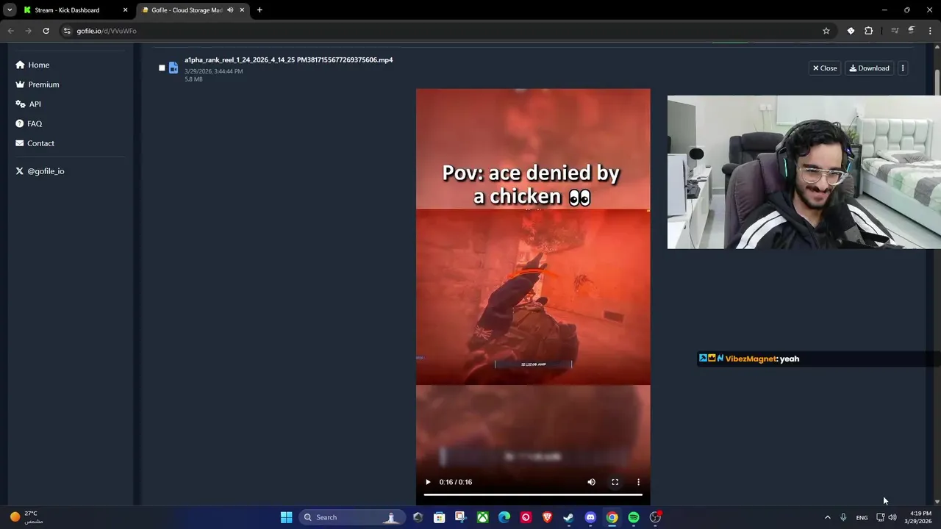Open the Home page in Gofile sidebar
The height and width of the screenshot is (529, 941).
32,65
